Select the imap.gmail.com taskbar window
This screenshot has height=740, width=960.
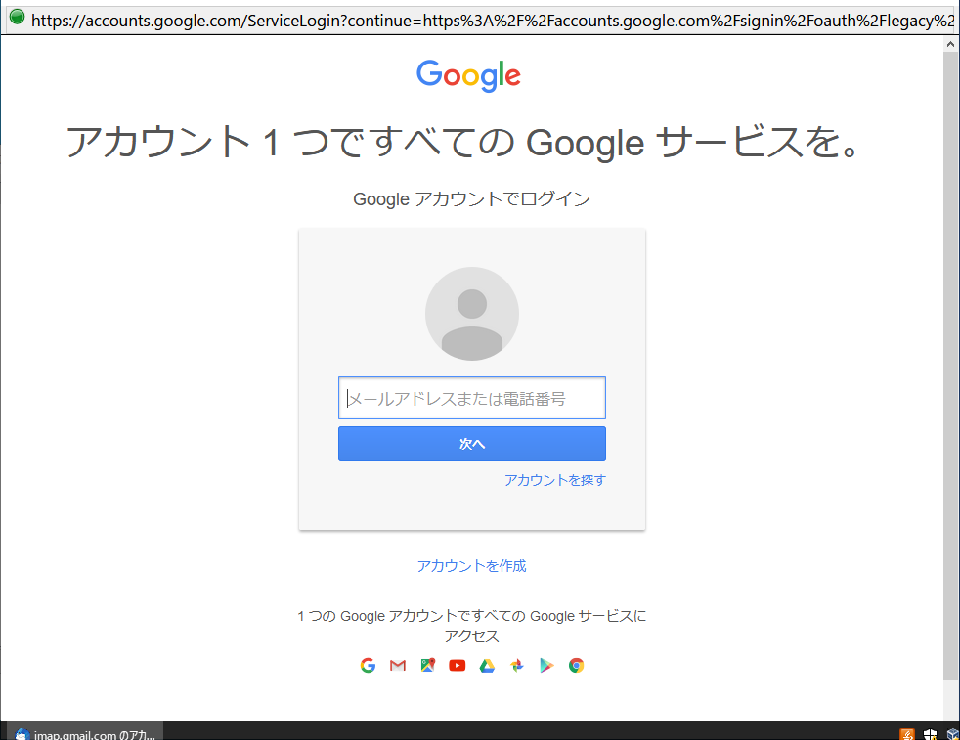coord(86,733)
